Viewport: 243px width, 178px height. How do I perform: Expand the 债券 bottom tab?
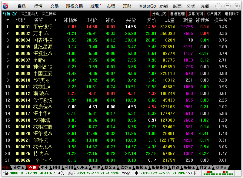pyautogui.click(x=126, y=167)
